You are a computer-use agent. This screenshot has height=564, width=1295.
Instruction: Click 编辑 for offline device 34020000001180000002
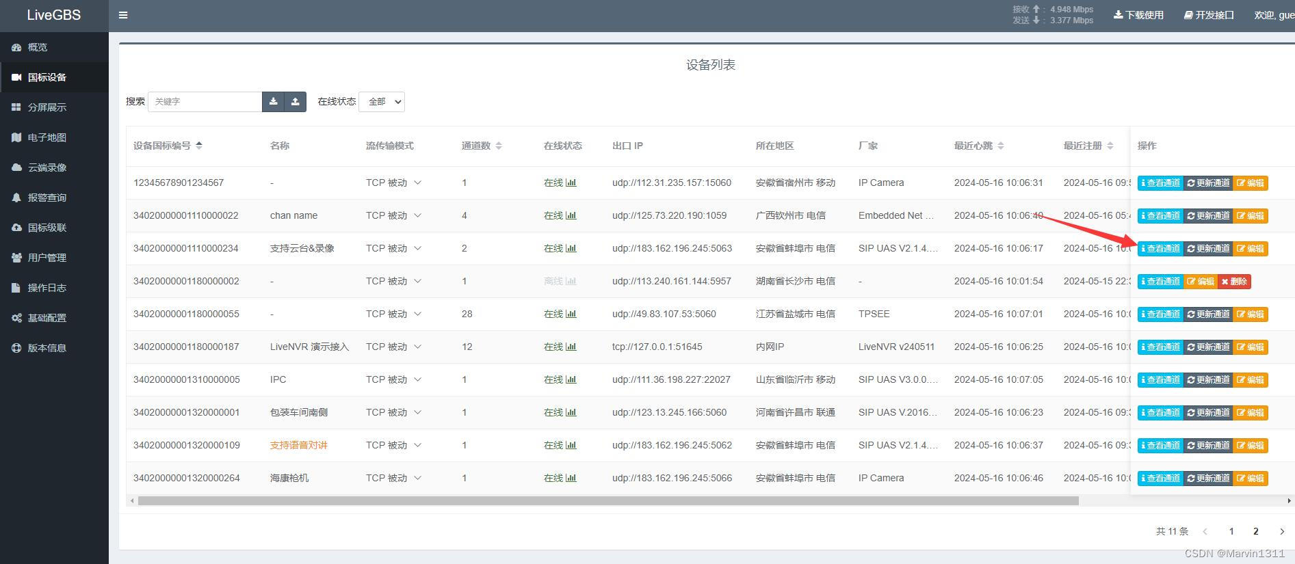click(x=1201, y=282)
